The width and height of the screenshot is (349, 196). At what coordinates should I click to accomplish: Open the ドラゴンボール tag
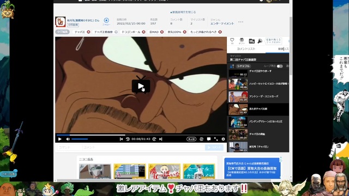(131, 32)
